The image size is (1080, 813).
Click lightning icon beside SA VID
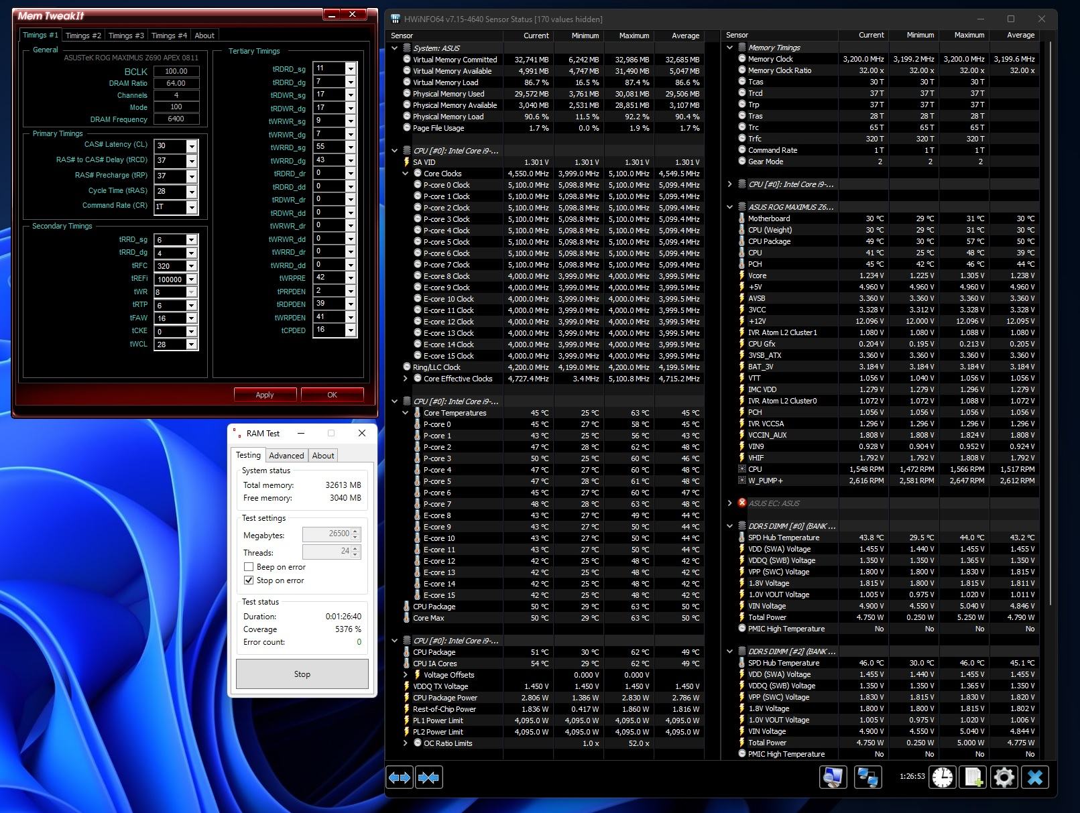407,162
